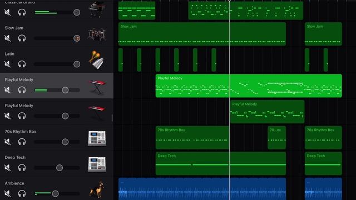Adjust the 70s Rhythm Box volume knob
The image size is (356, 200).
(65, 142)
